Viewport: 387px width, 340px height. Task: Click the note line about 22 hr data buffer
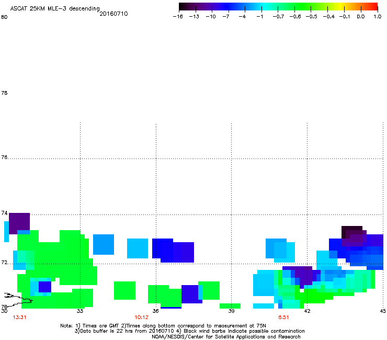pyautogui.click(x=189, y=331)
